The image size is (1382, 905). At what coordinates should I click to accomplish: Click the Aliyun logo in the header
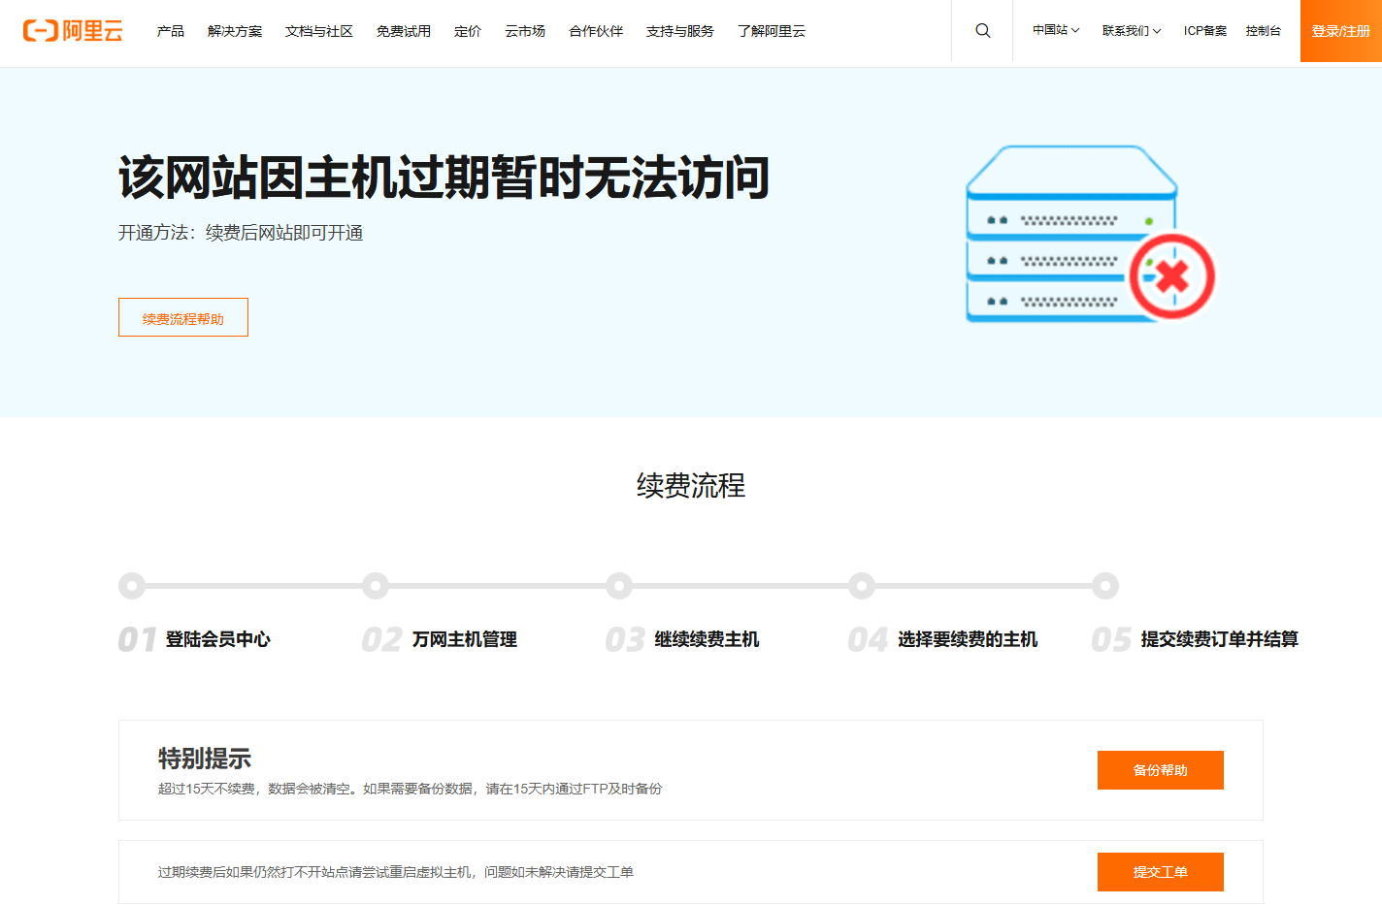click(73, 31)
